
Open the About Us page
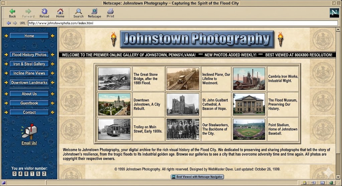click(x=29, y=94)
